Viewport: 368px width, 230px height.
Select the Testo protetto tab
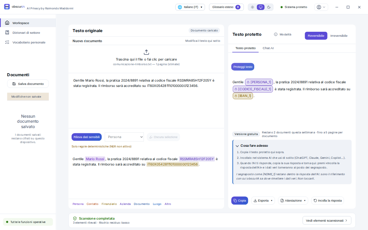245,48
